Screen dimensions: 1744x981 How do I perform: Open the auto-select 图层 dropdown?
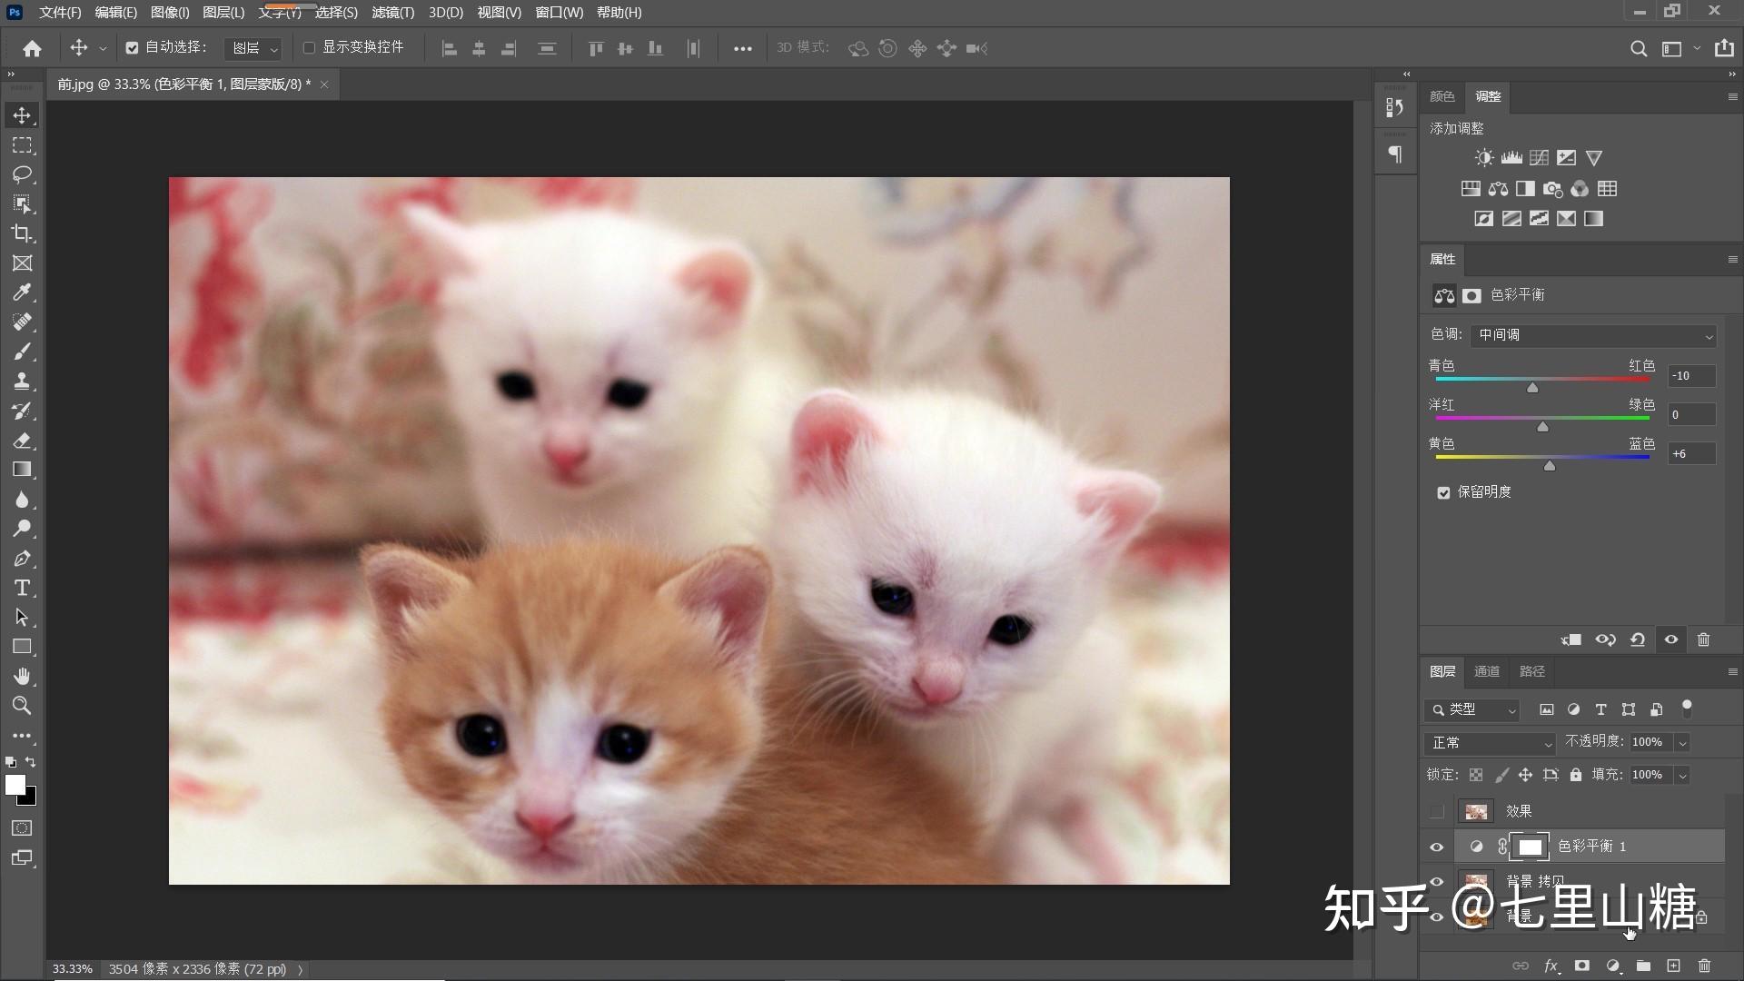pyautogui.click(x=253, y=48)
